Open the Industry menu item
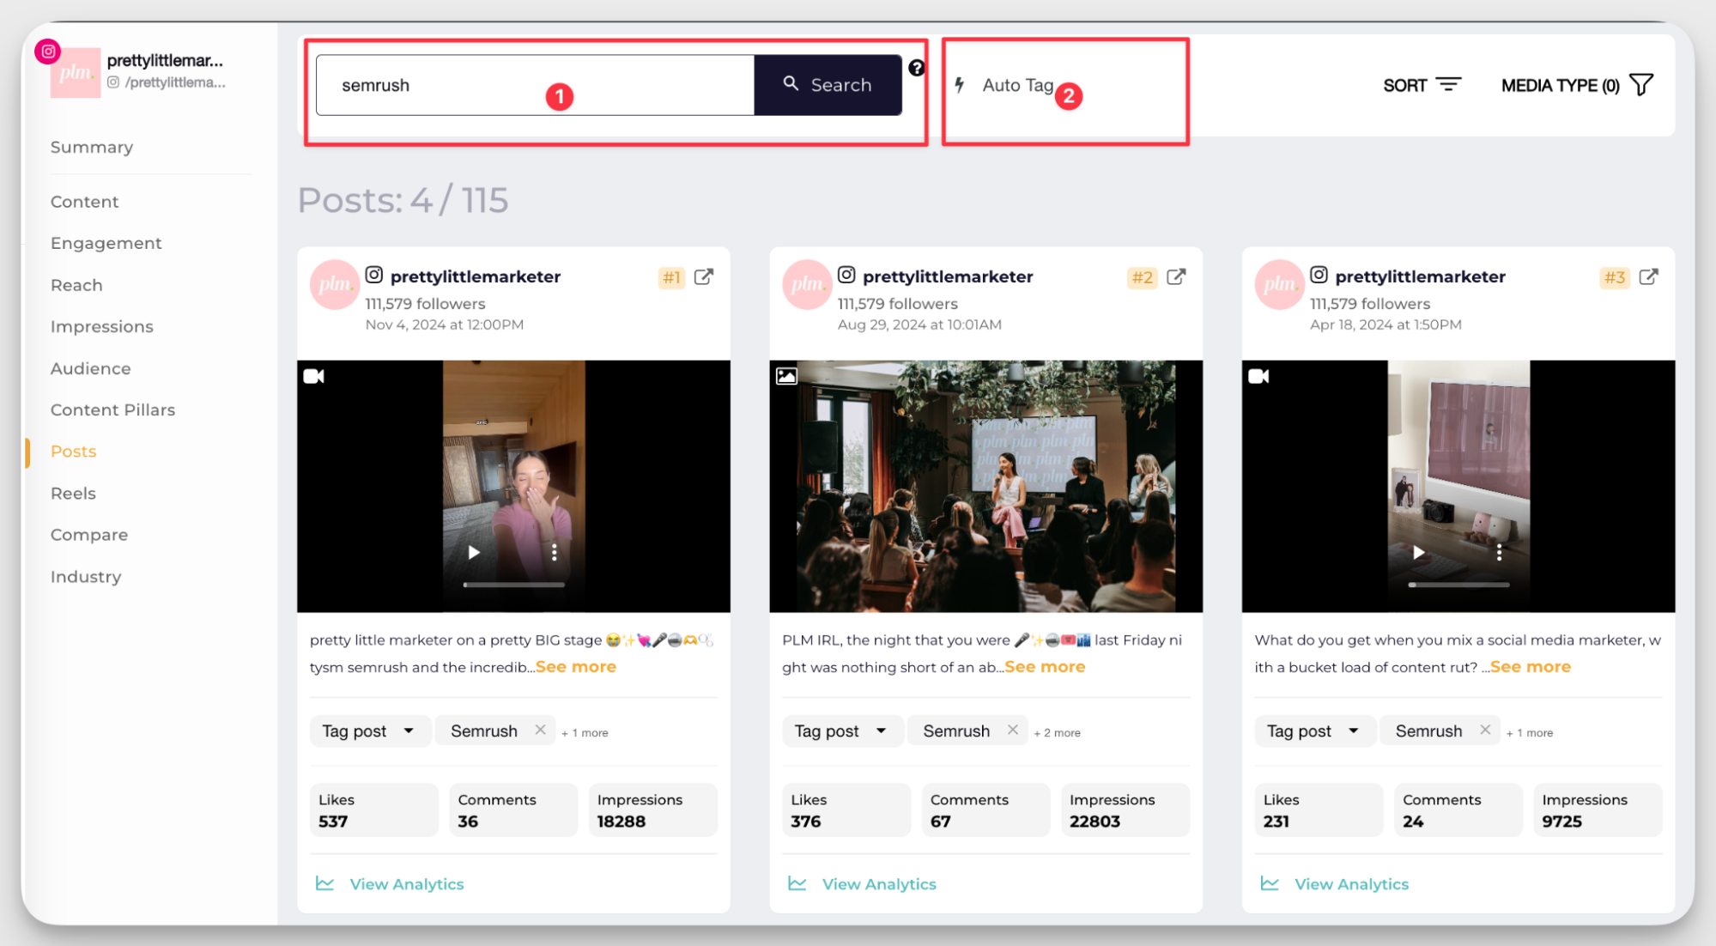This screenshot has height=946, width=1716. (86, 577)
